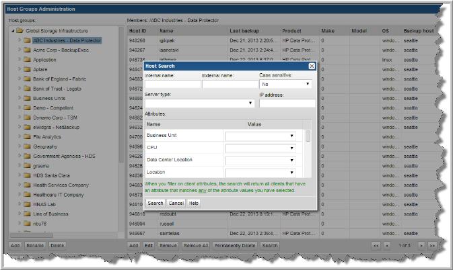The width and height of the screenshot is (453, 270).
Task: Open the Business Unit value dropdown
Action: coord(260,136)
